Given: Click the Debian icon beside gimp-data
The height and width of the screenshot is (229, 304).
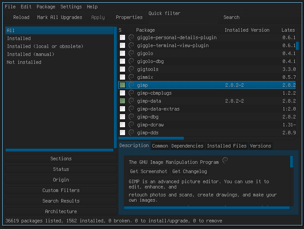Looking at the screenshot, I should [131, 101].
